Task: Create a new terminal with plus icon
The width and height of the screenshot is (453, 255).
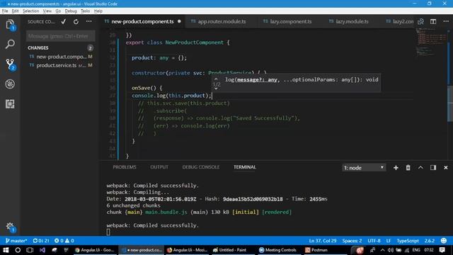Action: [396, 168]
